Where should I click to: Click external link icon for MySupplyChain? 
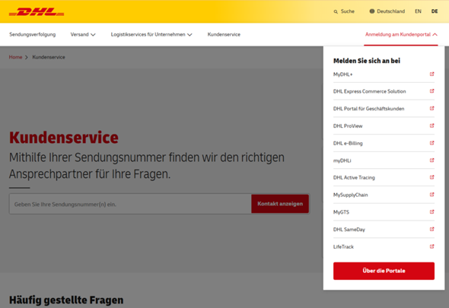(x=431, y=195)
